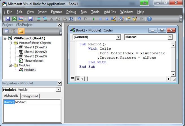This screenshot has height=126, width=185.
Task: Click the Redo arrow icon
Action: point(86,19)
